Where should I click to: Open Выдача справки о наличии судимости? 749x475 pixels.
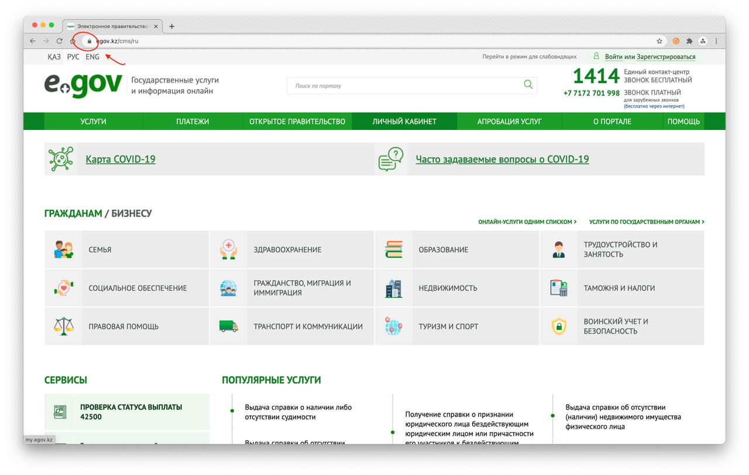(x=298, y=412)
